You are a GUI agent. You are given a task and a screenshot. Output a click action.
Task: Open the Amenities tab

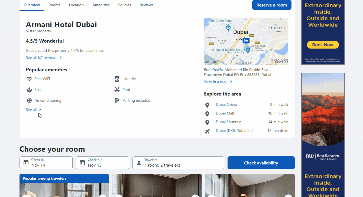pos(101,5)
